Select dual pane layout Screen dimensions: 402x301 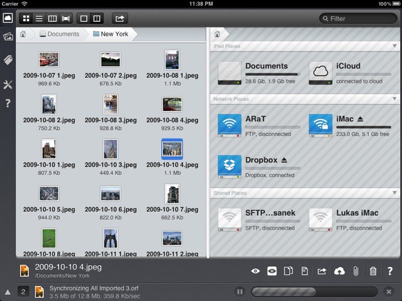(97, 18)
